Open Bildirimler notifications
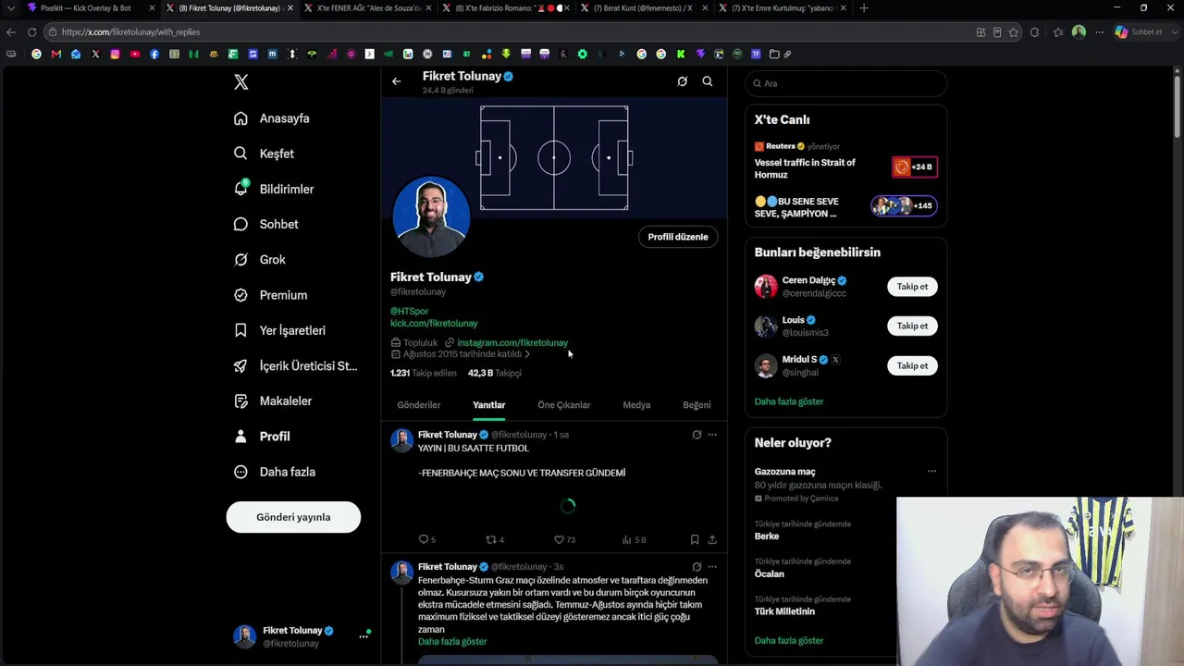 (x=274, y=189)
